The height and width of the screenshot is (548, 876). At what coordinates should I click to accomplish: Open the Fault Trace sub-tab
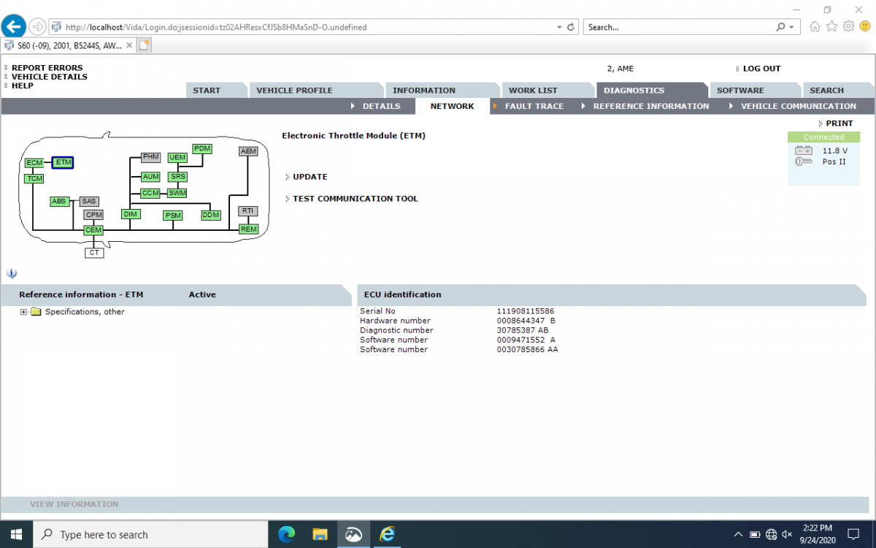[x=534, y=107]
